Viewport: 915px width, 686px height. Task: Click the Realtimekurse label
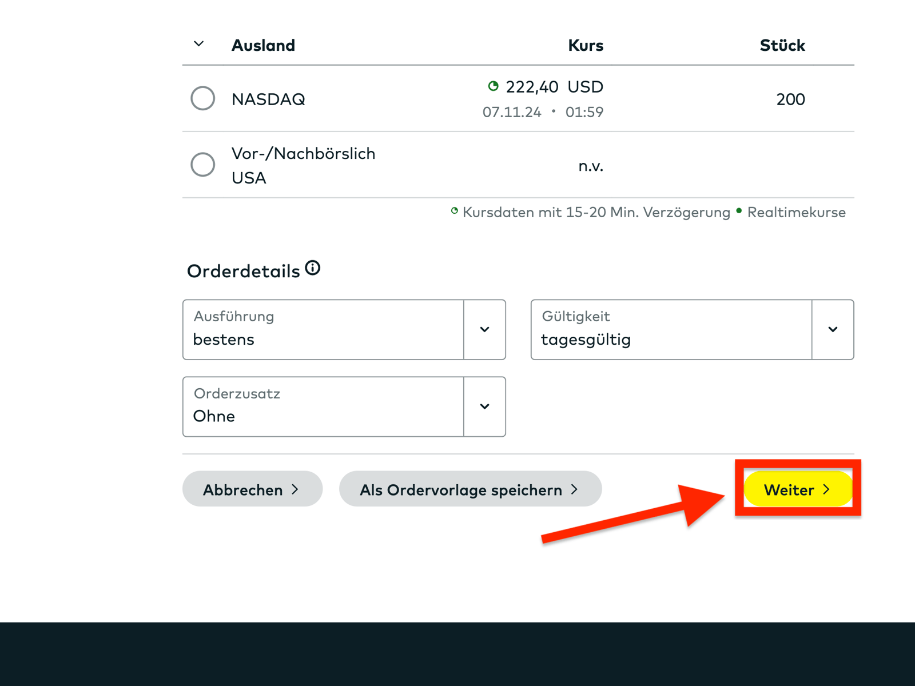[797, 212]
